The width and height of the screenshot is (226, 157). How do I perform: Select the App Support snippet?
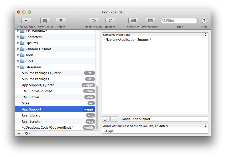(x=55, y=109)
